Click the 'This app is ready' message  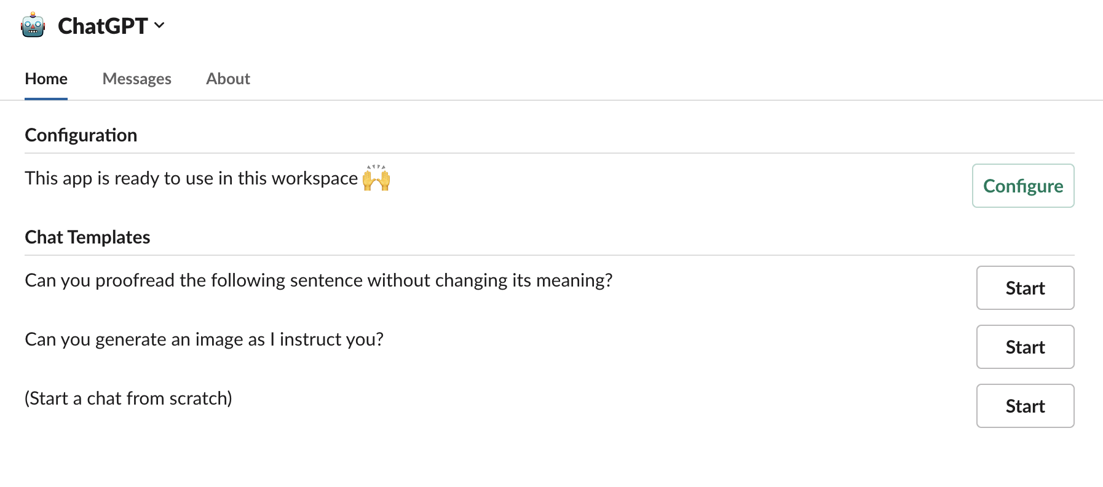pos(191,178)
